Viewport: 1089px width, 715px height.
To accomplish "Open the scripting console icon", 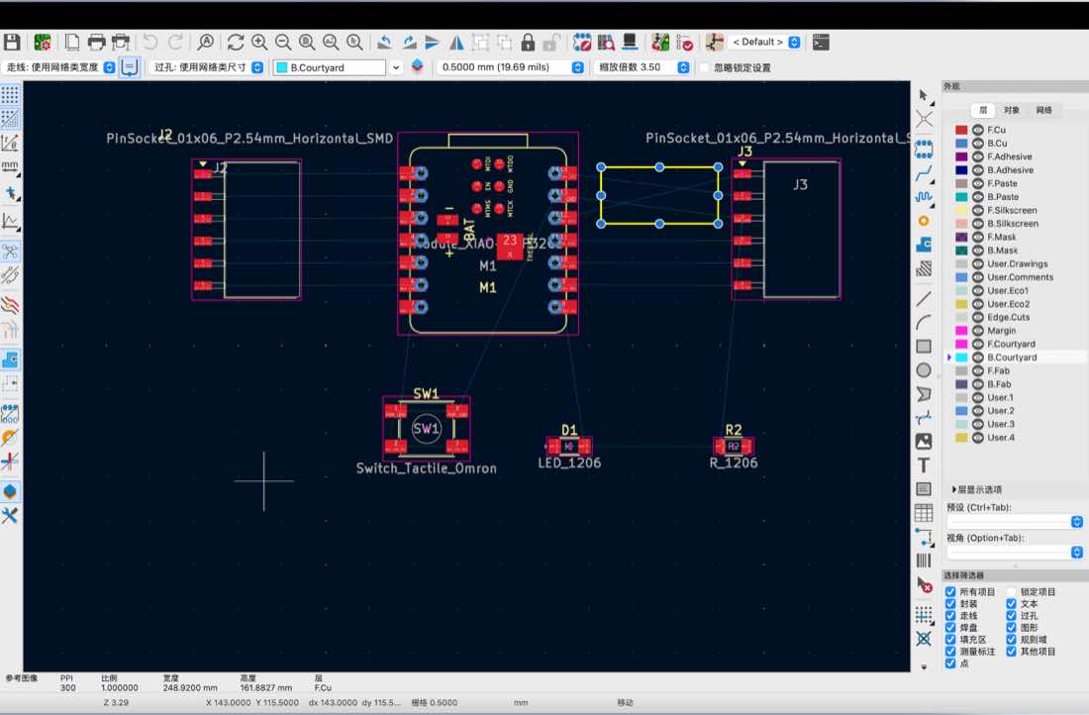I will [821, 43].
